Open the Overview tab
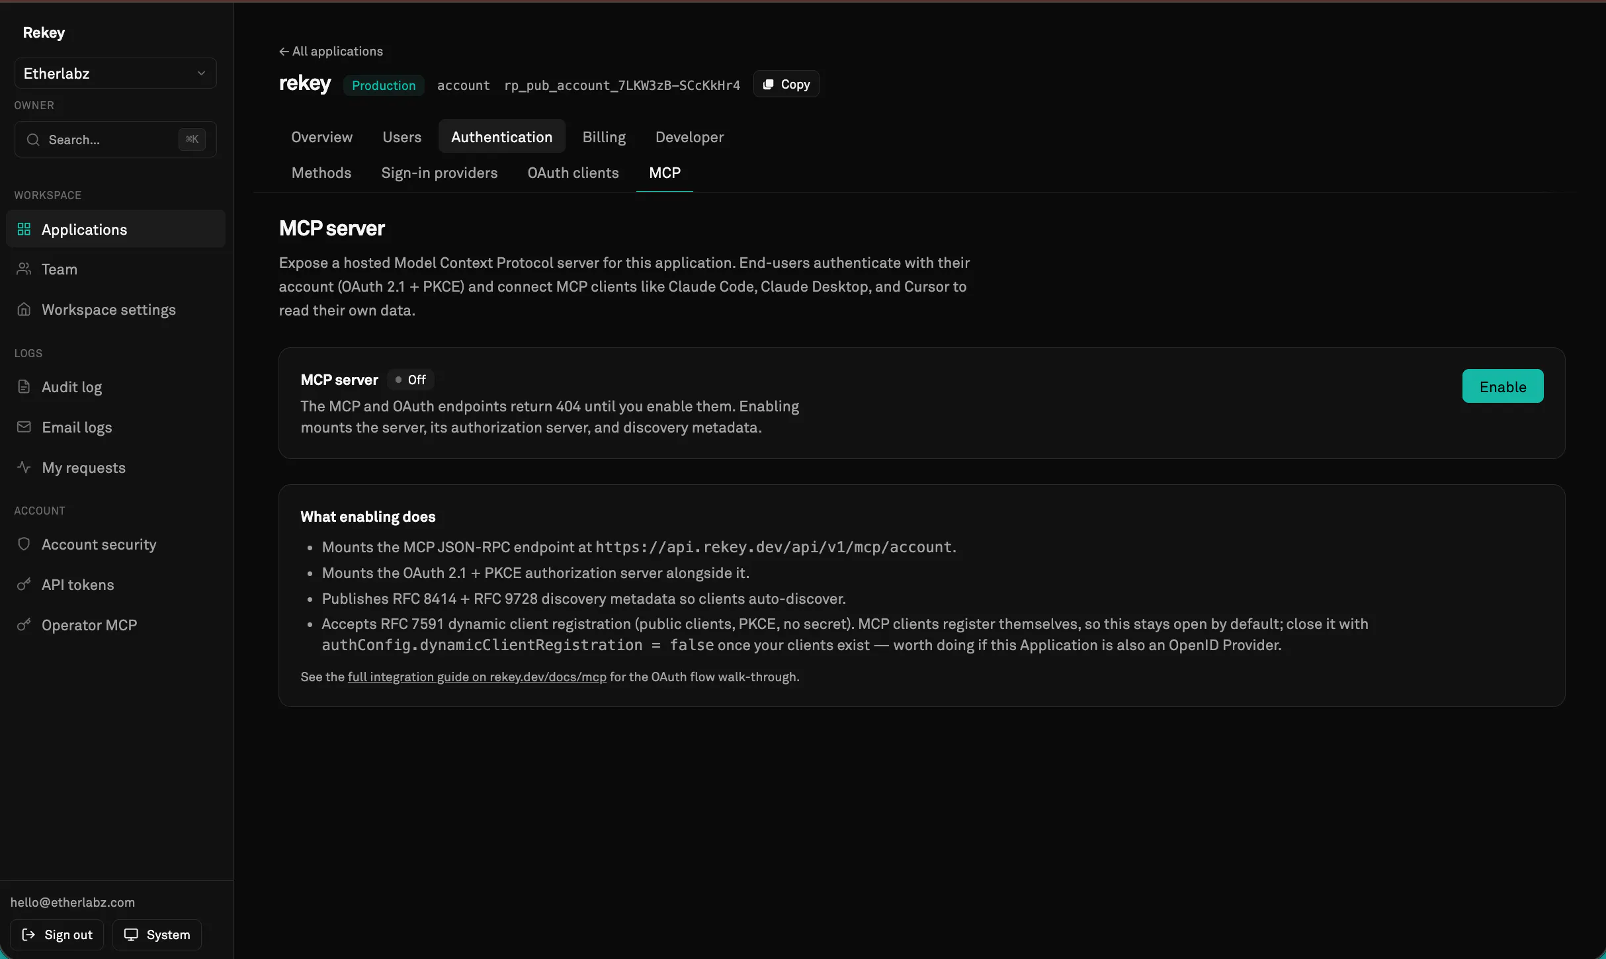 (x=322, y=136)
